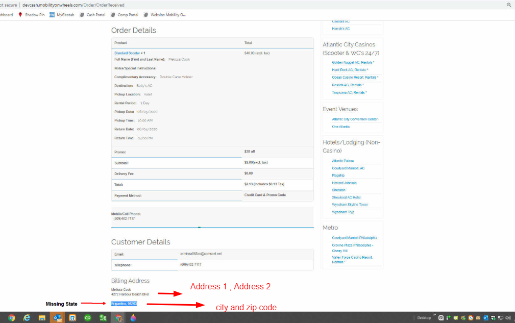Expand the Desktop toolbar chevron
The height and width of the screenshot is (323, 515).
435,315
